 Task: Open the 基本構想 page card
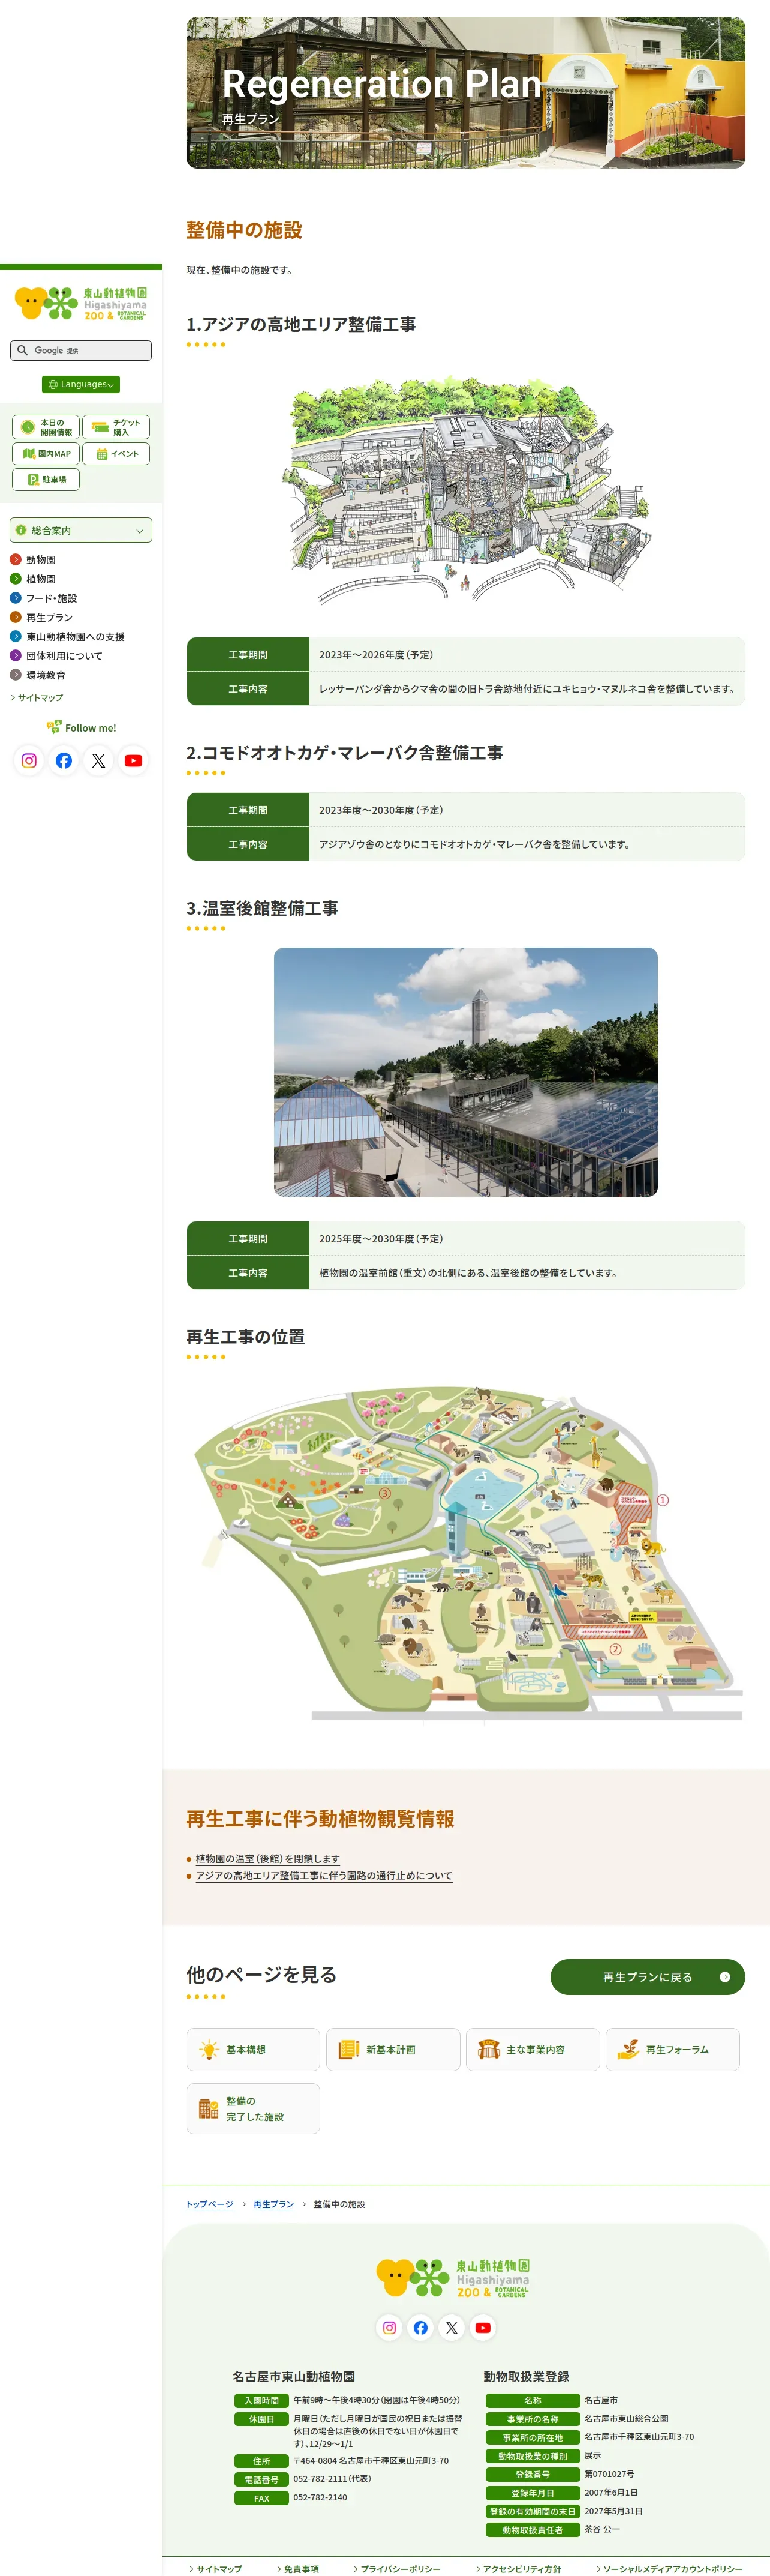[x=252, y=2049]
